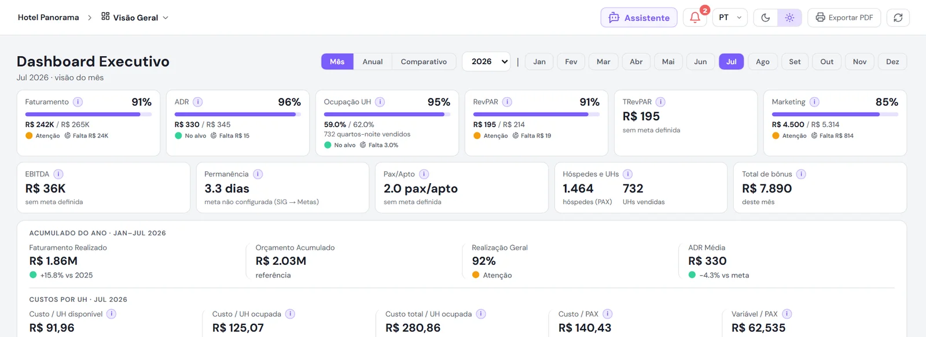Refresh the dashboard with the reload icon
This screenshot has height=337, width=926.
(x=898, y=17)
